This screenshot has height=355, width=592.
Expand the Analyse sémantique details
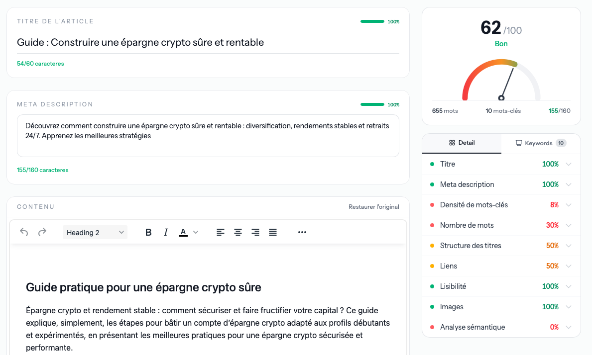coord(569,327)
